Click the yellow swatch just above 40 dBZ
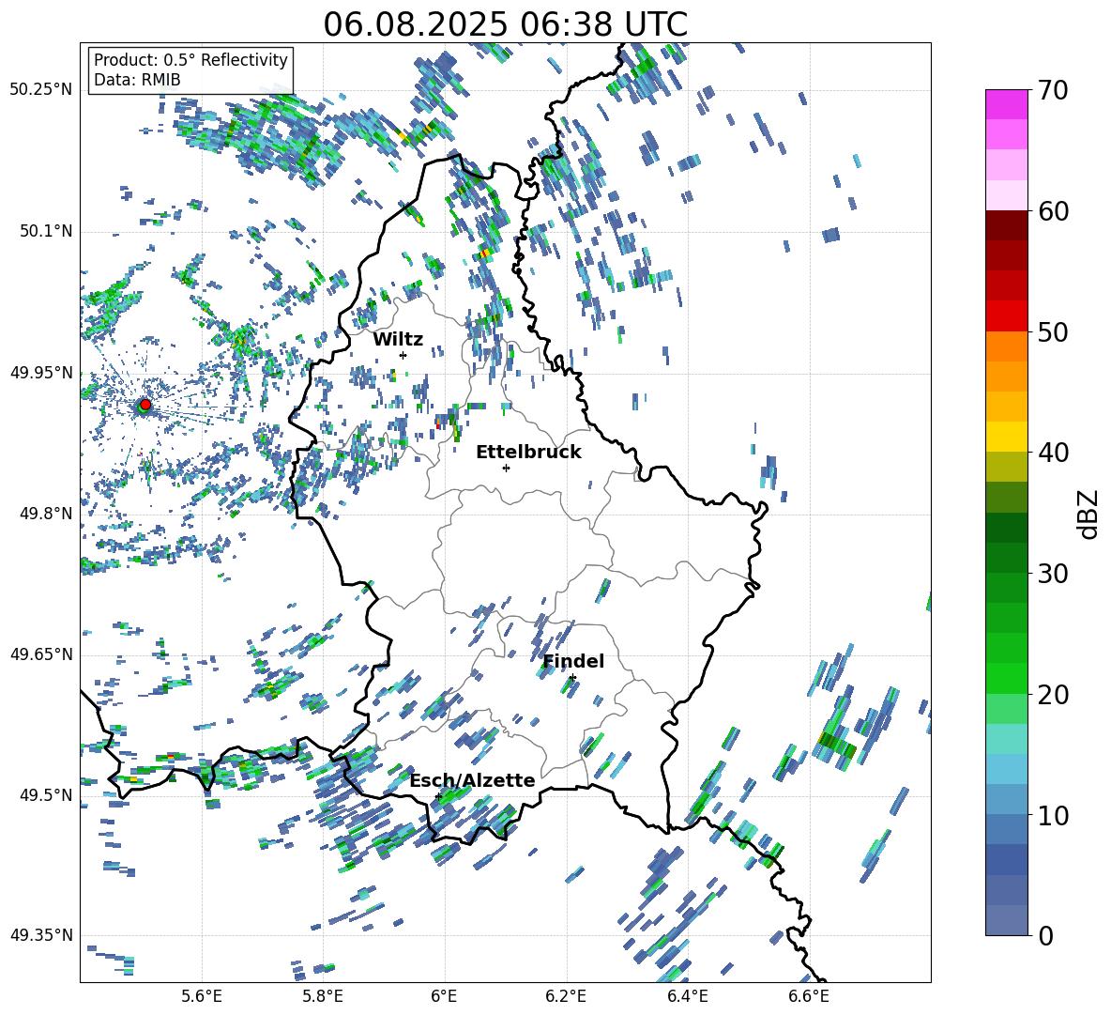The height and width of the screenshot is (1015, 1111). 1007,437
